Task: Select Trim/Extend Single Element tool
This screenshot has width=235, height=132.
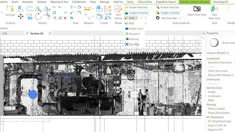Action: point(54,18)
